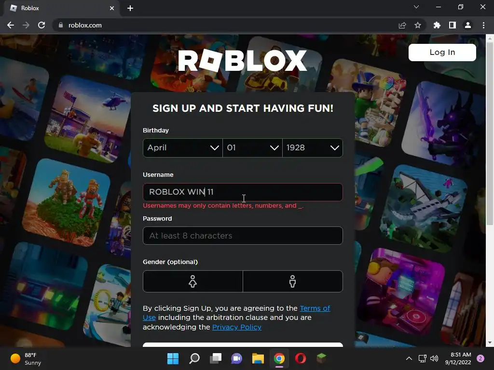Click the browser forward arrow
The height and width of the screenshot is (370, 494).
tap(26, 25)
